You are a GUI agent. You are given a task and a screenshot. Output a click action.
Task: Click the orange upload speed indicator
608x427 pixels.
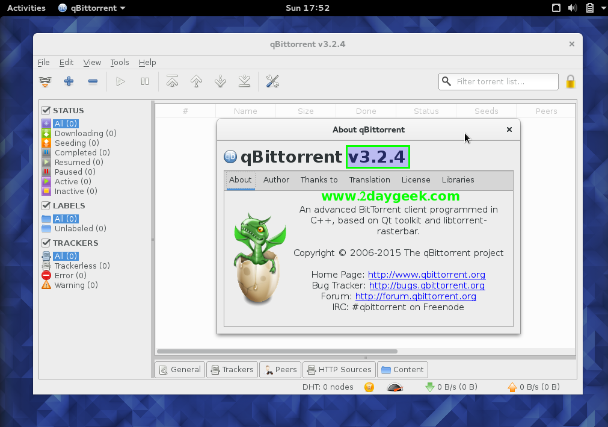(x=533, y=387)
